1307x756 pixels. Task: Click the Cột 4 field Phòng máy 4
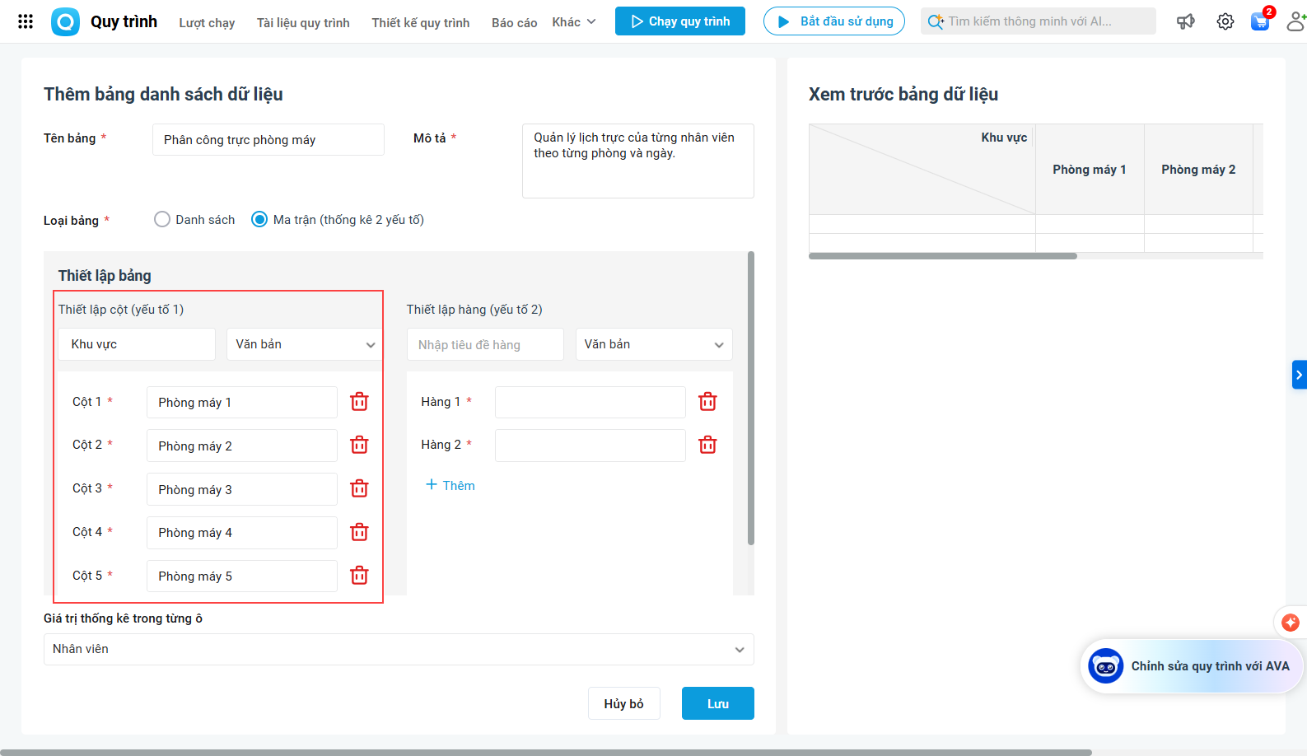[x=242, y=532]
